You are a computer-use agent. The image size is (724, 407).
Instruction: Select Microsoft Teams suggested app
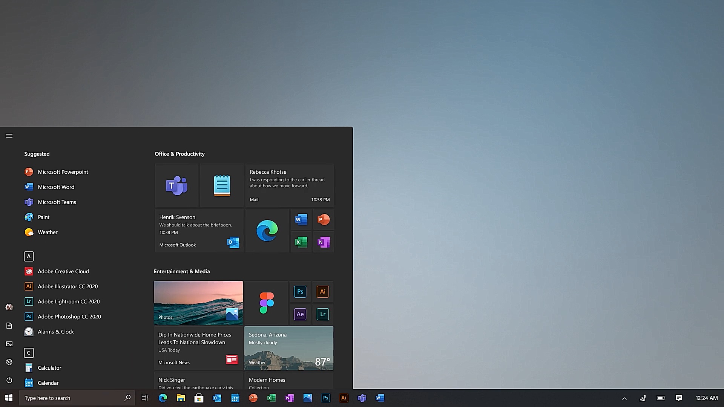57,202
